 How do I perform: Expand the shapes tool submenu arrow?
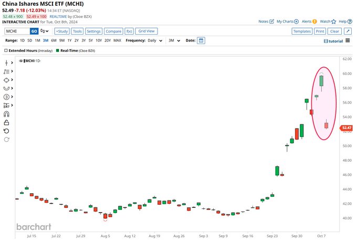12,80
